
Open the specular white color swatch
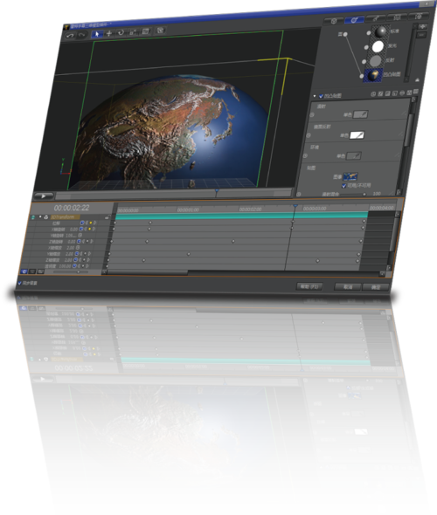point(357,135)
